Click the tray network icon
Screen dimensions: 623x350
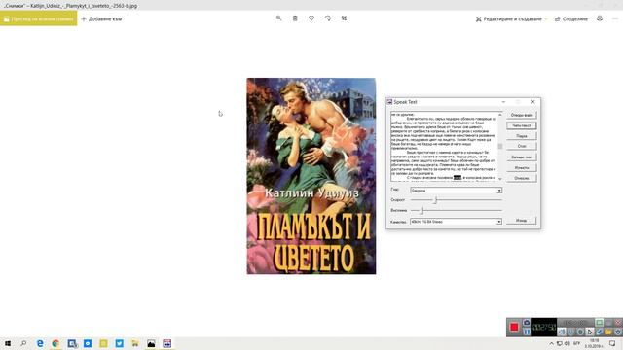click(x=559, y=343)
